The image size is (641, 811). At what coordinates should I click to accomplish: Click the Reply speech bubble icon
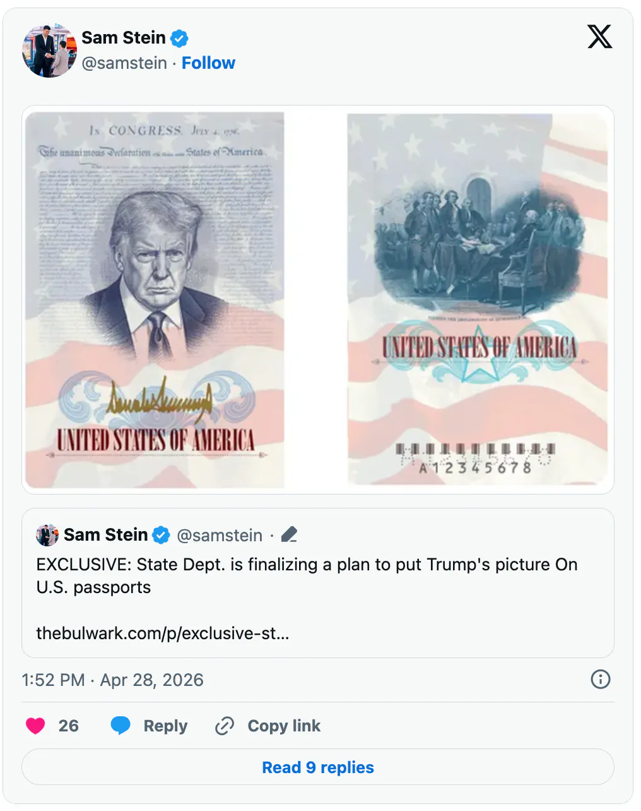click(x=121, y=725)
